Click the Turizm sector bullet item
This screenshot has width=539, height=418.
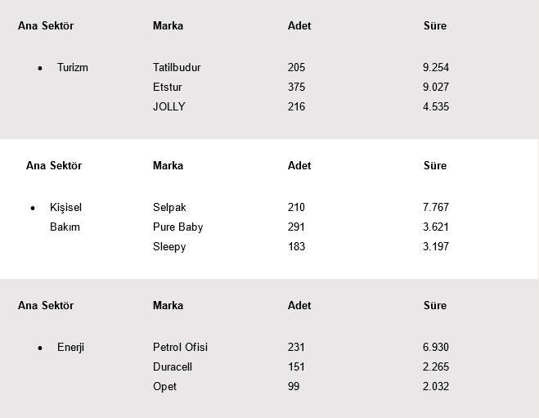pyautogui.click(x=72, y=68)
